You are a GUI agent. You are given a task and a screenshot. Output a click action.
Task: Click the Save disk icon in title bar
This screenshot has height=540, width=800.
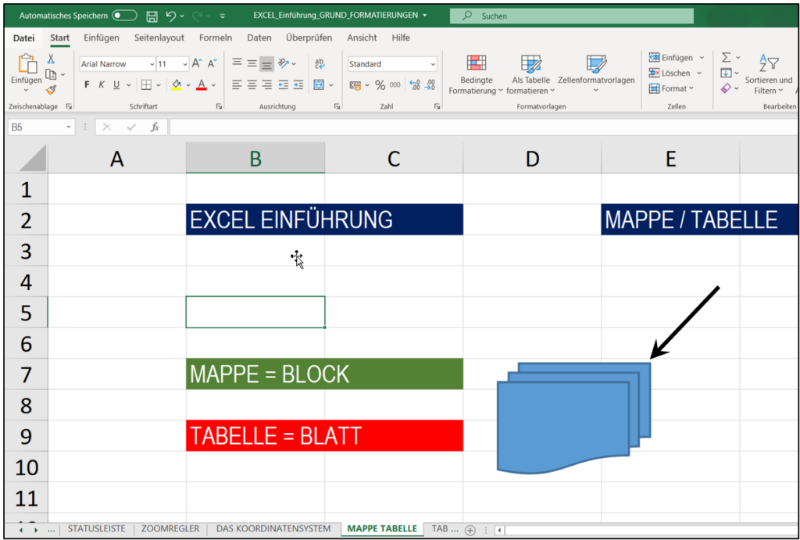[152, 16]
